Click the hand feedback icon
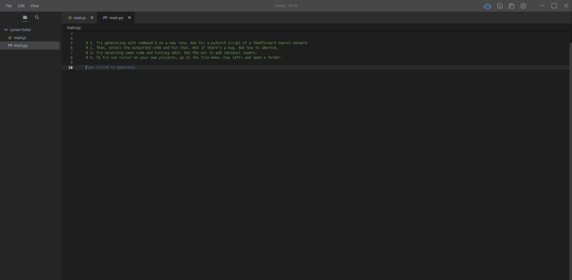The width and height of the screenshot is (572, 280). coord(512,6)
